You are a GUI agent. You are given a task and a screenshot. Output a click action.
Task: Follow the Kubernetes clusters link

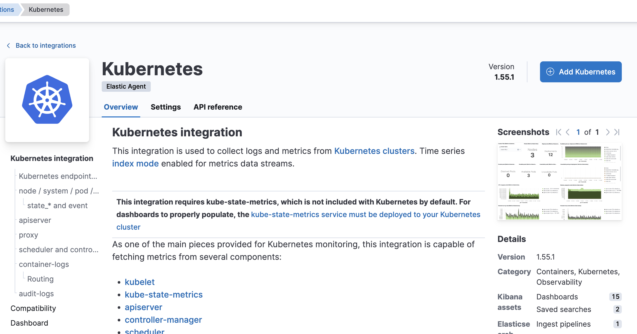(x=374, y=151)
